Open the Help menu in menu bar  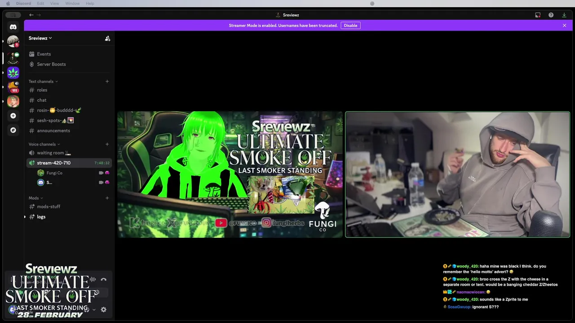[x=90, y=4]
